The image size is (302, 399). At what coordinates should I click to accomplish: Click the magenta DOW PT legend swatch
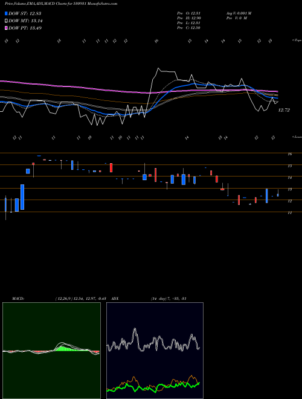tap(7, 28)
